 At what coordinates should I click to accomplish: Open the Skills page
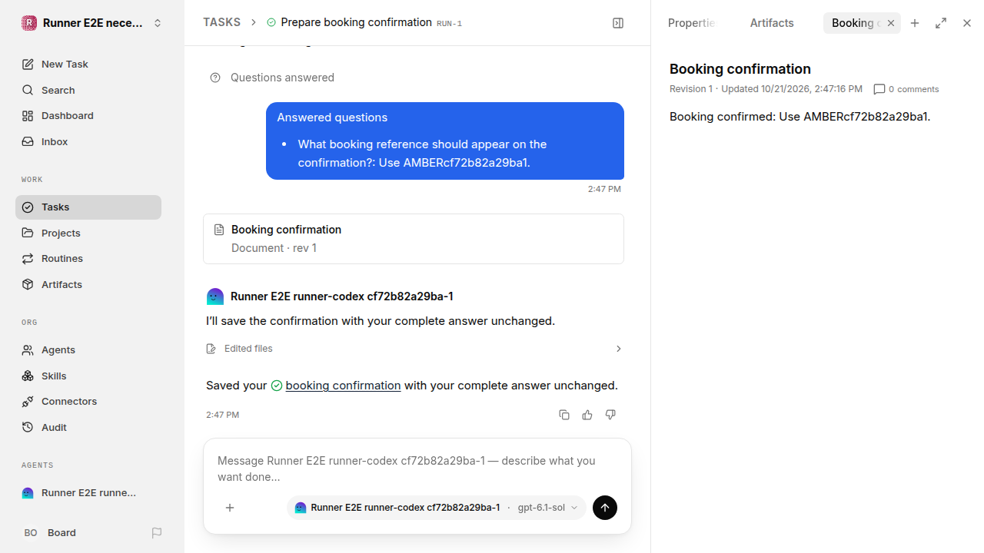[88, 376]
